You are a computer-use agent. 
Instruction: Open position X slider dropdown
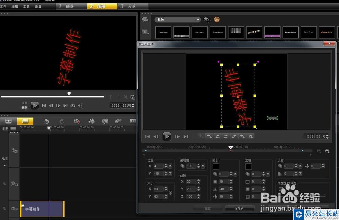(x=171, y=166)
